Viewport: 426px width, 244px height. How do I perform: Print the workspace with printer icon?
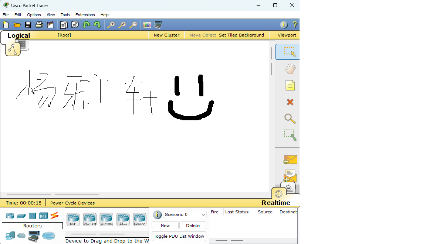39,25
